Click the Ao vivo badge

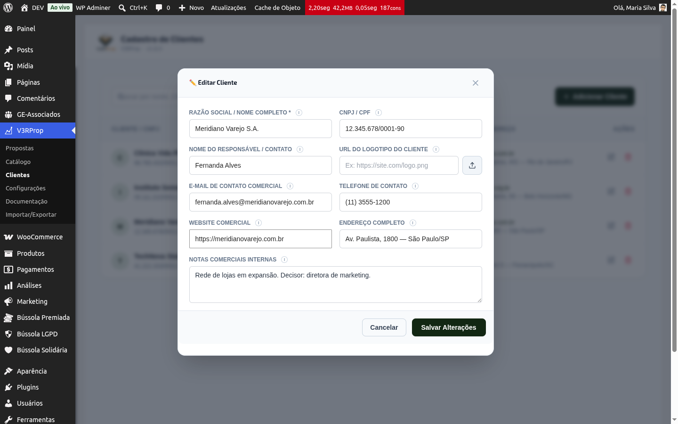point(60,8)
